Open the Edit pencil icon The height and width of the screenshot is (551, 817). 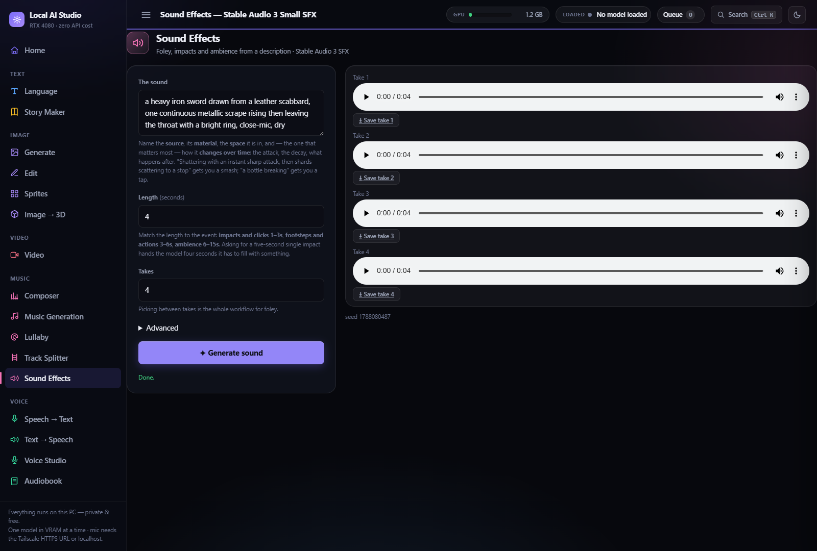pos(15,173)
